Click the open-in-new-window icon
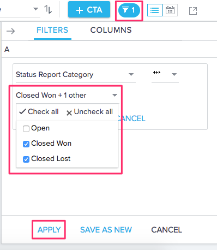217x250 pixels. pos(193,11)
